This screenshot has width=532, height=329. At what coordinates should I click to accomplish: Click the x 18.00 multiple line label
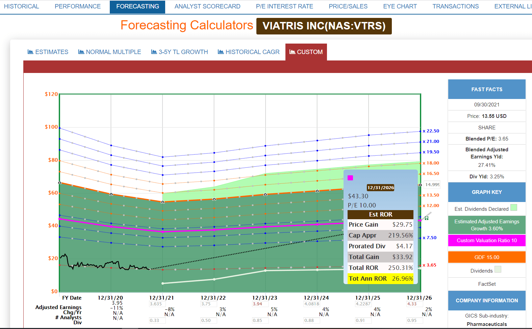[431, 163]
